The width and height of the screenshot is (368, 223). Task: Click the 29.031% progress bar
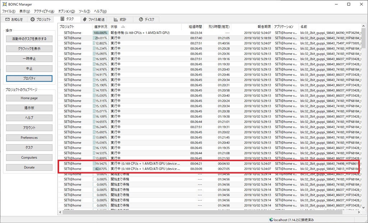pyautogui.click(x=101, y=38)
